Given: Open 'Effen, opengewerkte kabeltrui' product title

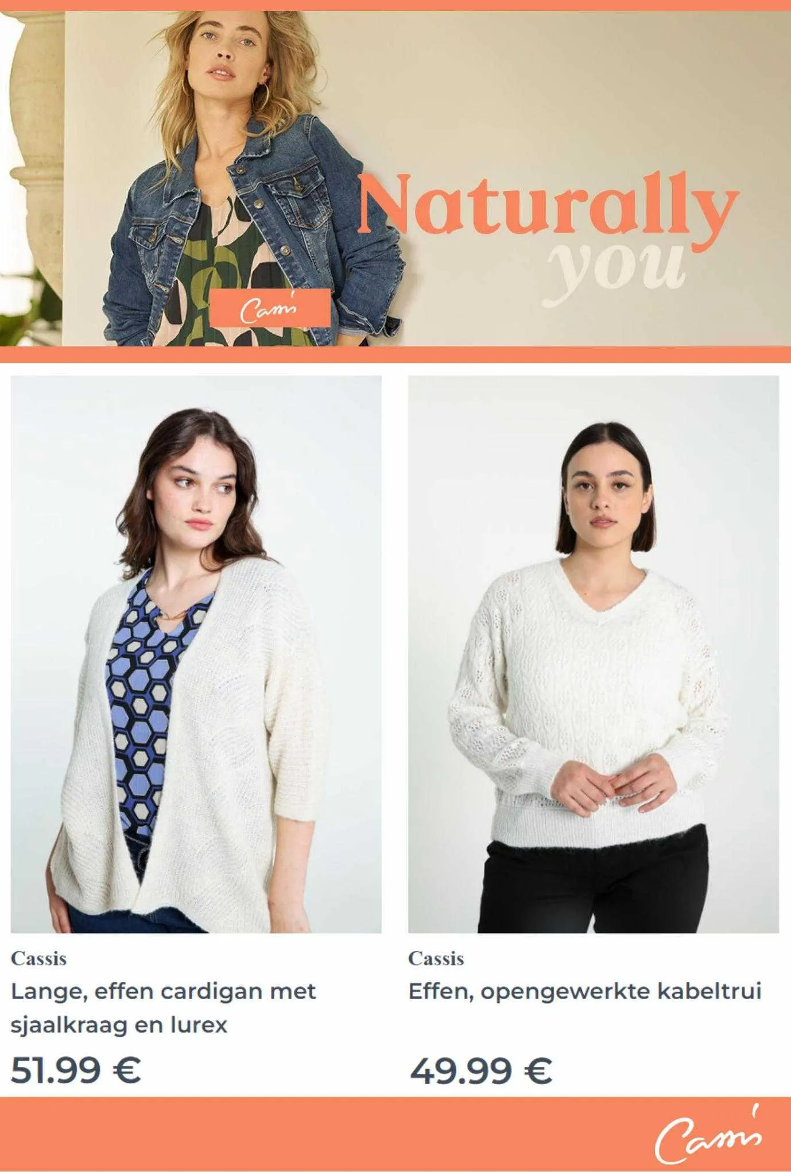Looking at the screenshot, I should pyautogui.click(x=585, y=991).
